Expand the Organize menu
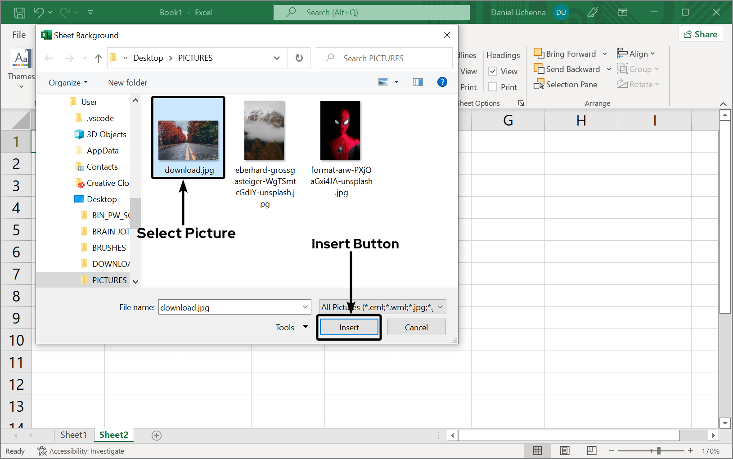 pyautogui.click(x=68, y=83)
